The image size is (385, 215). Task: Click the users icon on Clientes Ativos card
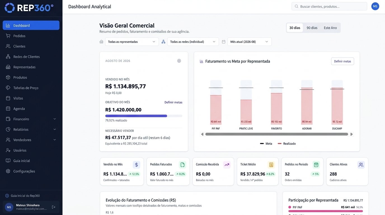pos(361,165)
